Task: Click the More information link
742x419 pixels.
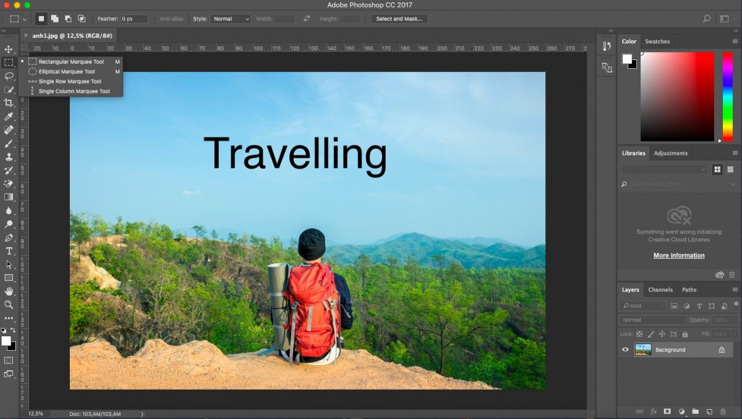Action: tap(679, 255)
